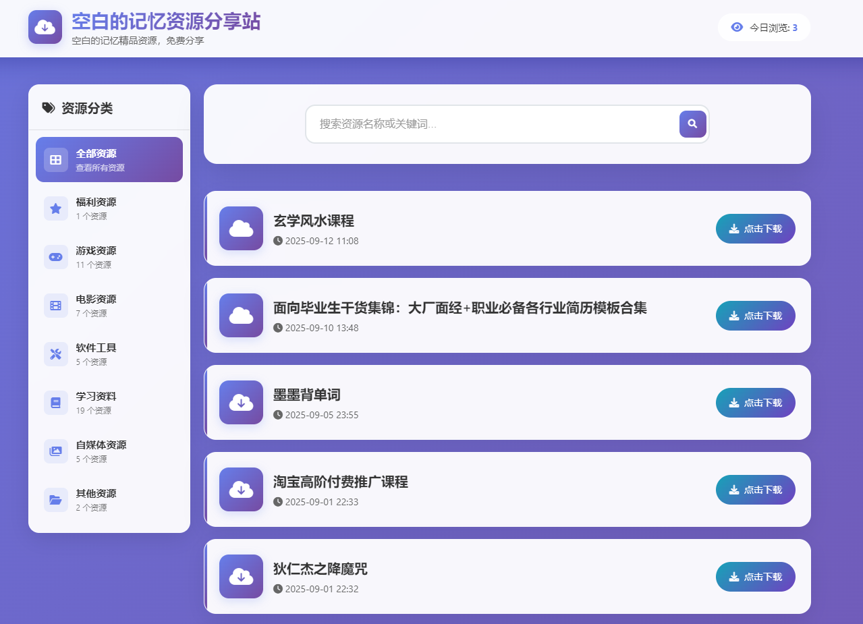Image resolution: width=863 pixels, height=624 pixels.
Task: Click the gamepad icon for 游戏资源
Action: coord(55,257)
